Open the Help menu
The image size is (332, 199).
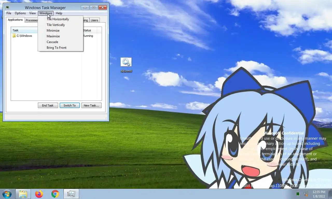(x=59, y=13)
